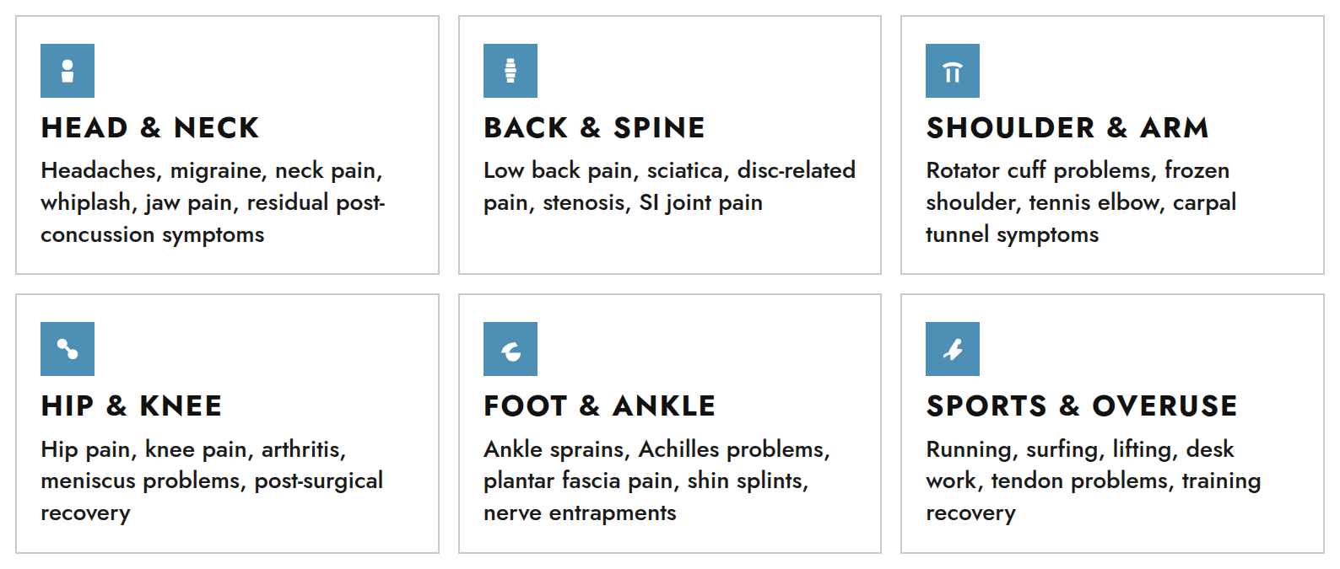Open the HEAD & NECK heading

[150, 128]
